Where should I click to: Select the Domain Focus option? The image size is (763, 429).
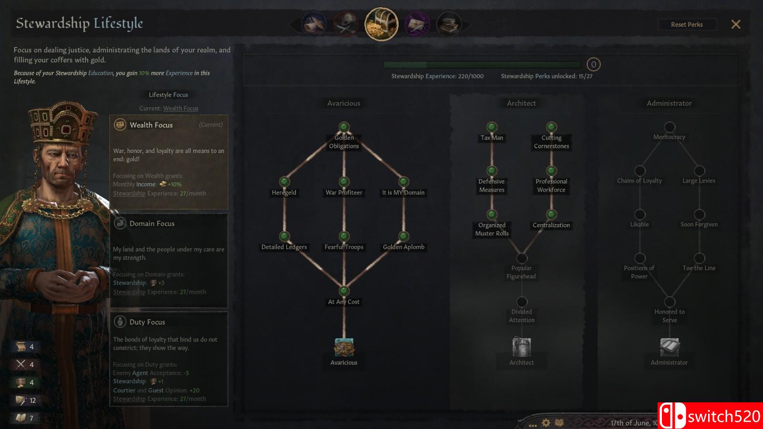tap(169, 261)
